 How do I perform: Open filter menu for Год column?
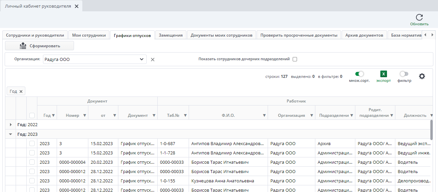point(53,115)
